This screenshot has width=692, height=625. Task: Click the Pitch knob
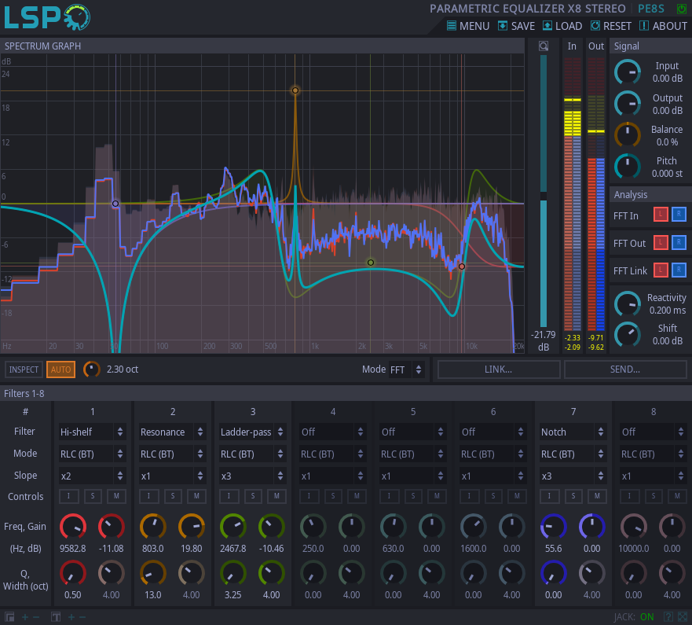pyautogui.click(x=628, y=167)
